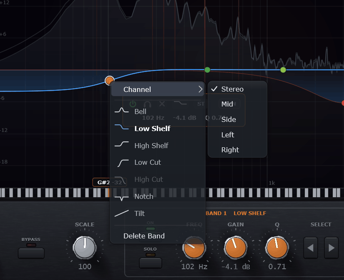The image size is (344, 280).
Task: Select the Tilt line icon
Action: [x=121, y=213]
